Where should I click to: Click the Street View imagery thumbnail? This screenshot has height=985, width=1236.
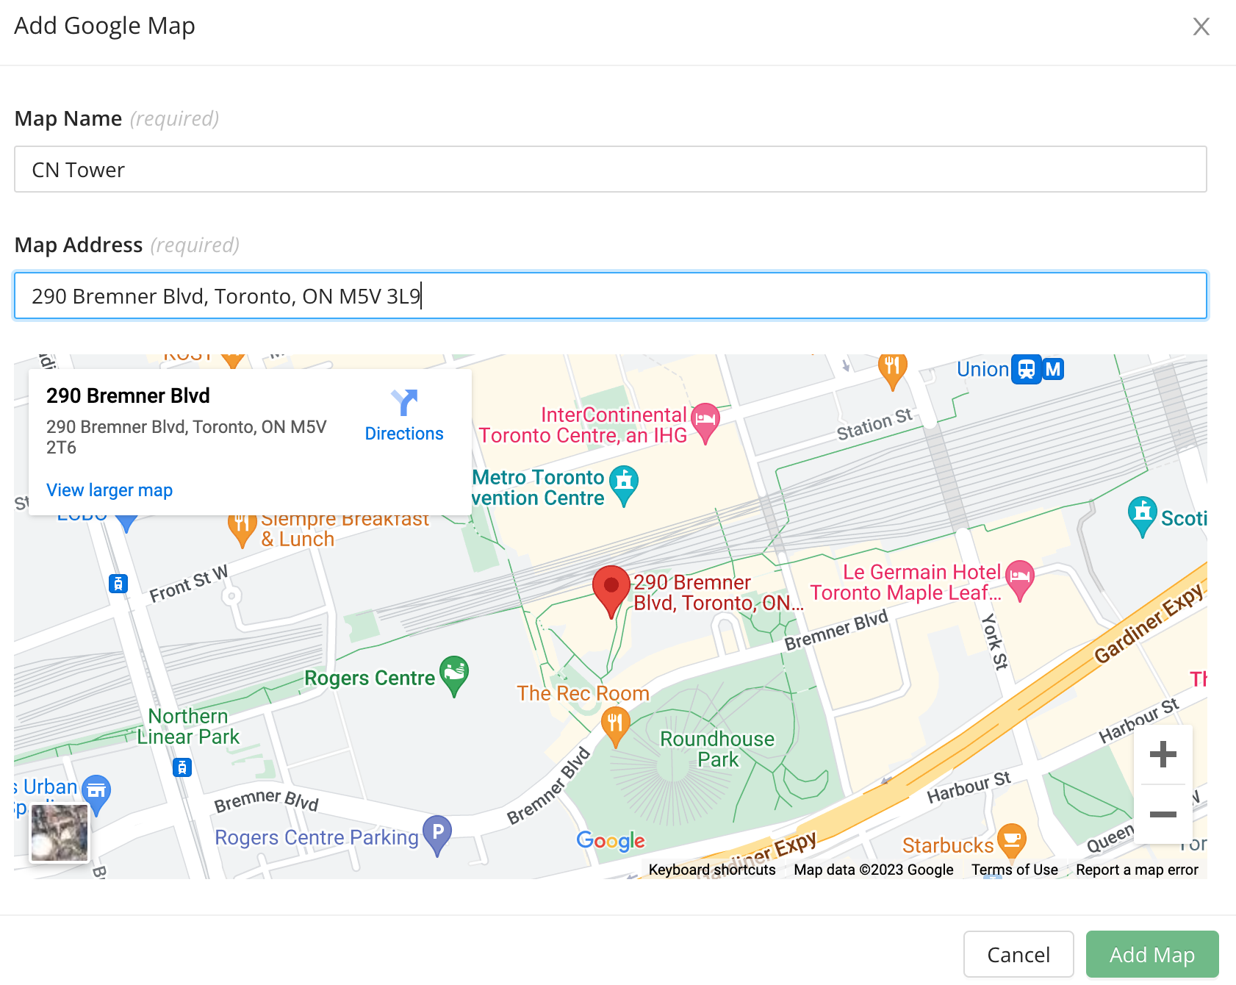[59, 831]
